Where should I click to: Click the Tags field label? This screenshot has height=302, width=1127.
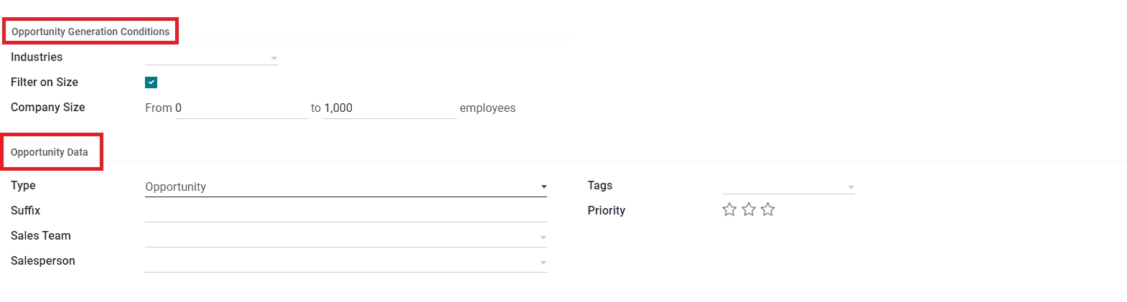click(x=600, y=185)
